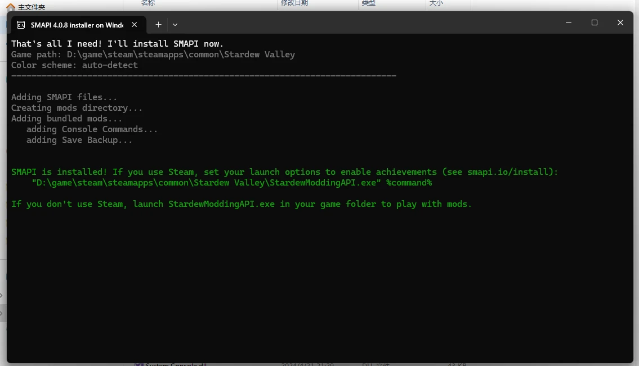639x366 pixels.
Task: Minimize the terminal window
Action: [569, 22]
